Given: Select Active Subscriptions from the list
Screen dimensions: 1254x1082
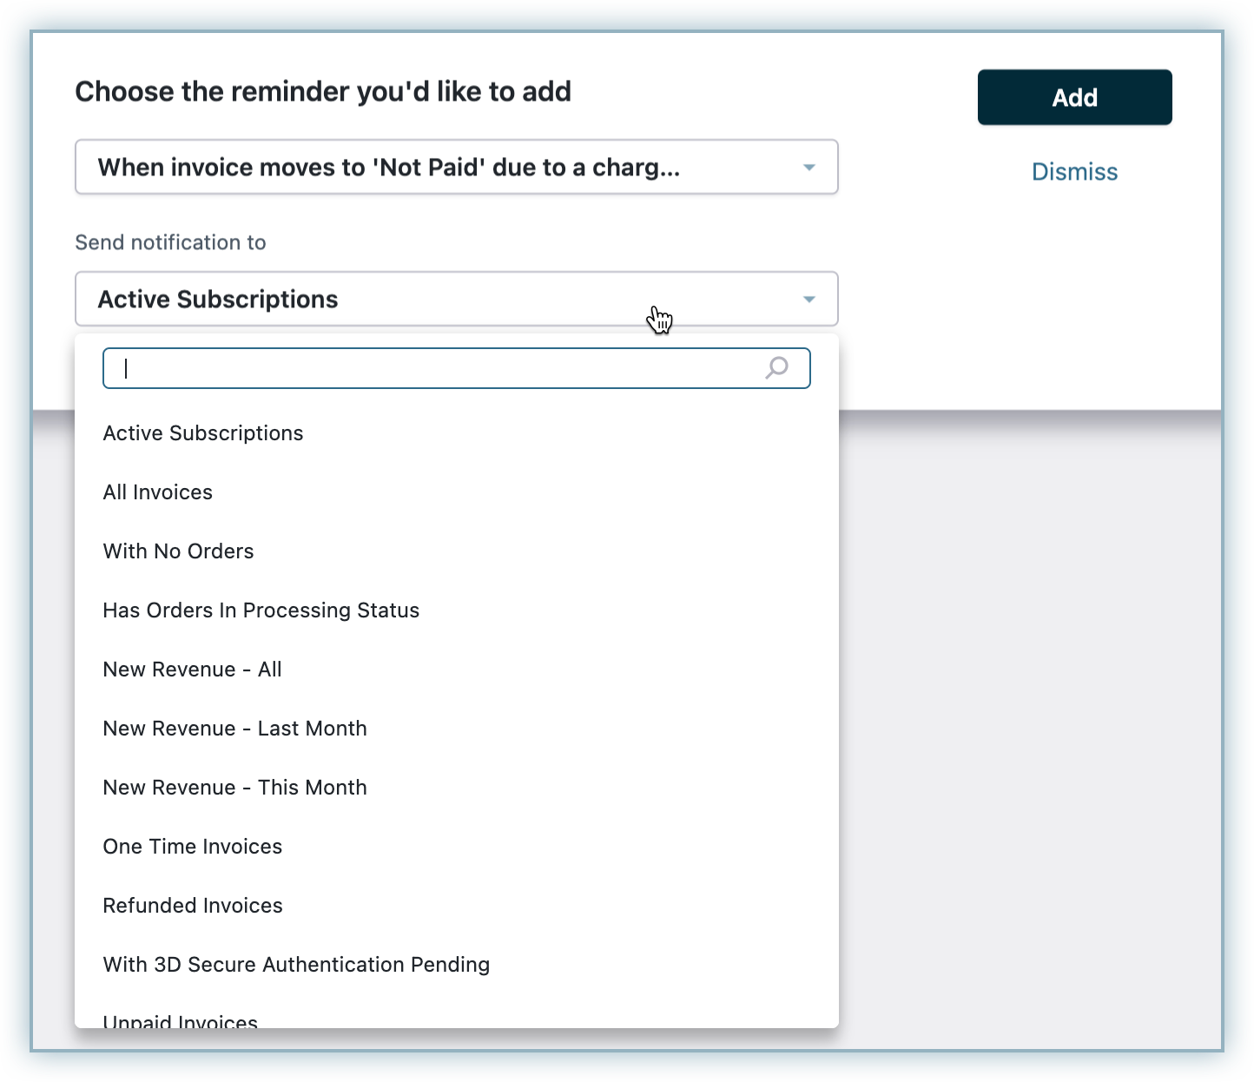Looking at the screenshot, I should (203, 433).
